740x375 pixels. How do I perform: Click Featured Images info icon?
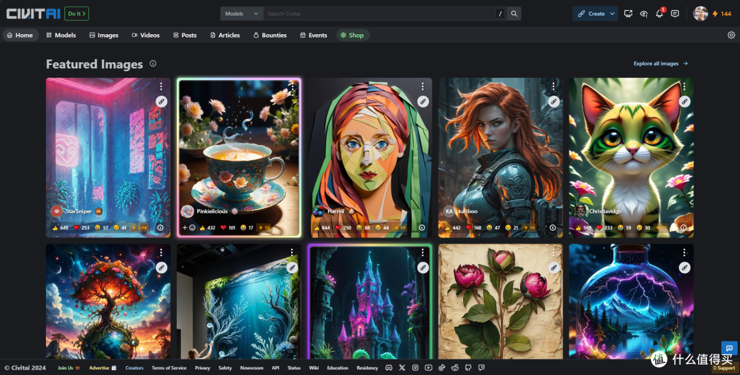pos(153,64)
